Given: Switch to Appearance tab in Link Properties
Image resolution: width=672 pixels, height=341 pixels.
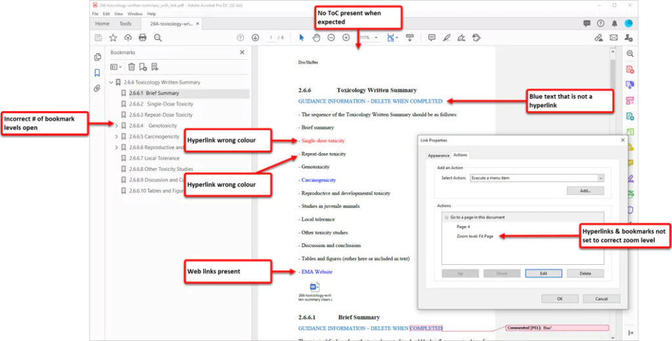Looking at the screenshot, I should [x=439, y=155].
